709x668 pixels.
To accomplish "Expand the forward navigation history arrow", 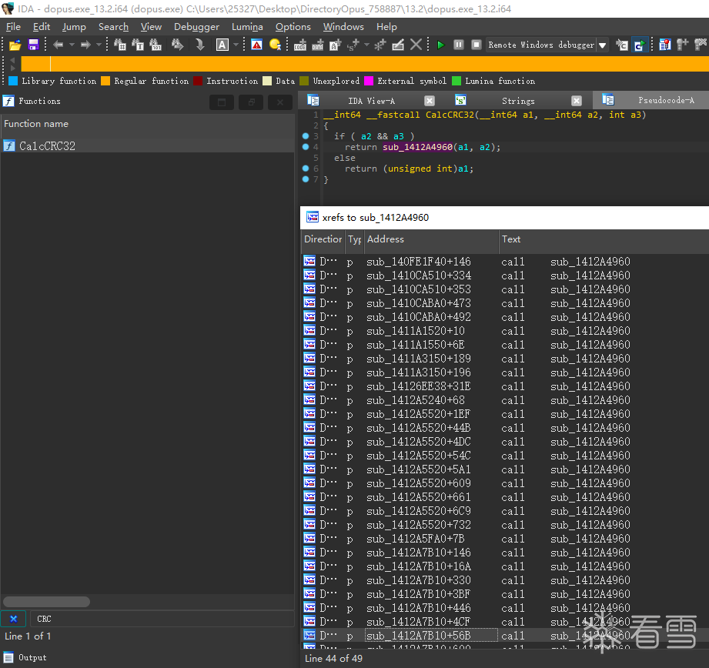I will [x=99, y=45].
